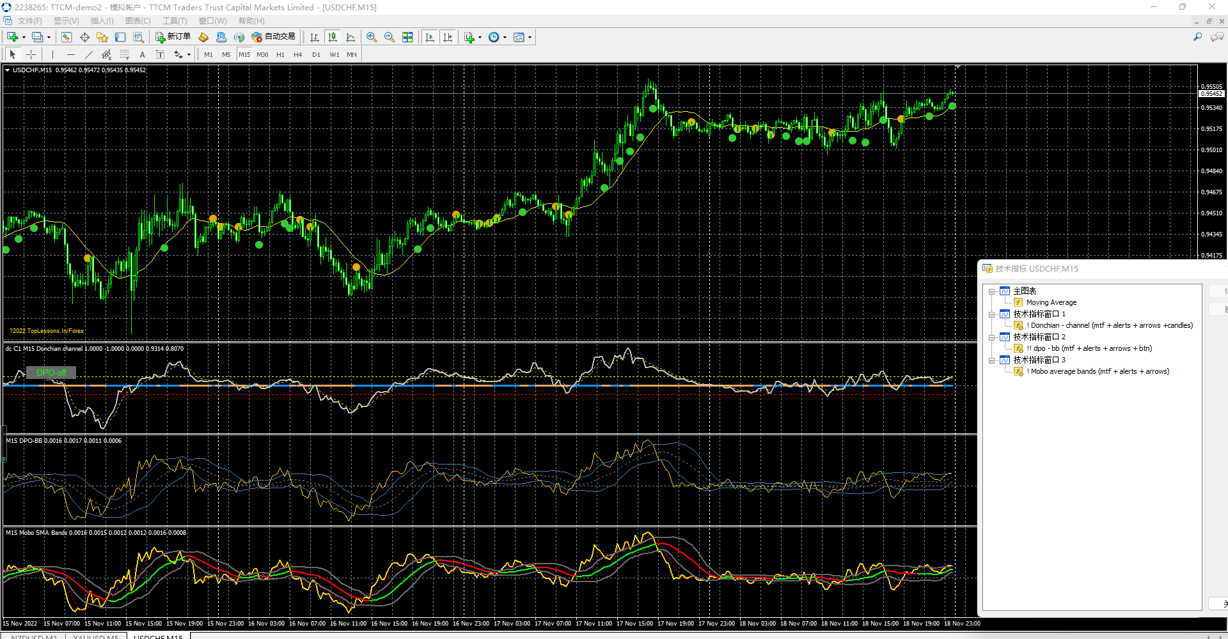Open the 图表(C) menu

138,21
